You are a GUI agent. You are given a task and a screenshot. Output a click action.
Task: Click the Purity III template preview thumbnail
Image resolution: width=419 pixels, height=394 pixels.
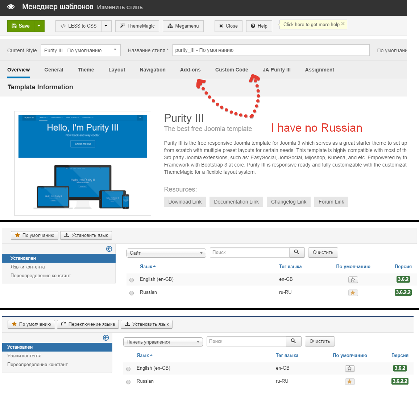[x=83, y=163]
